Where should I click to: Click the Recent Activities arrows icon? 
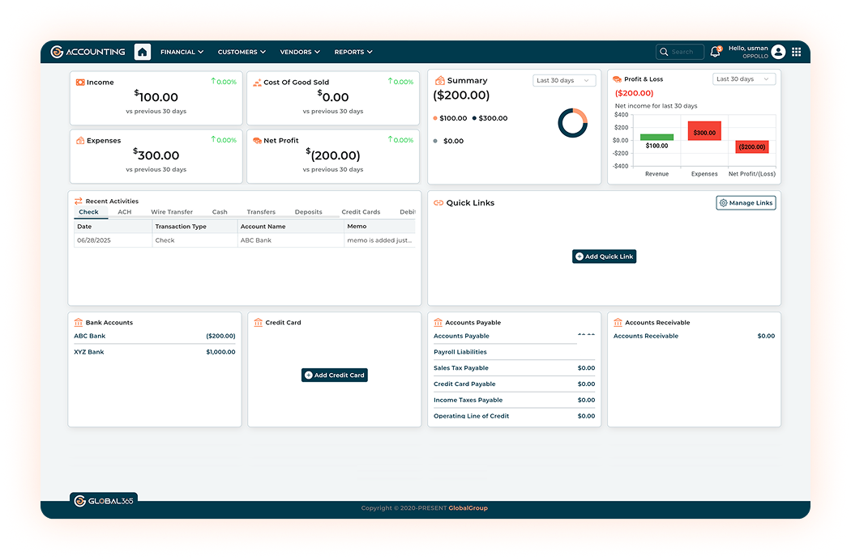[78, 201]
